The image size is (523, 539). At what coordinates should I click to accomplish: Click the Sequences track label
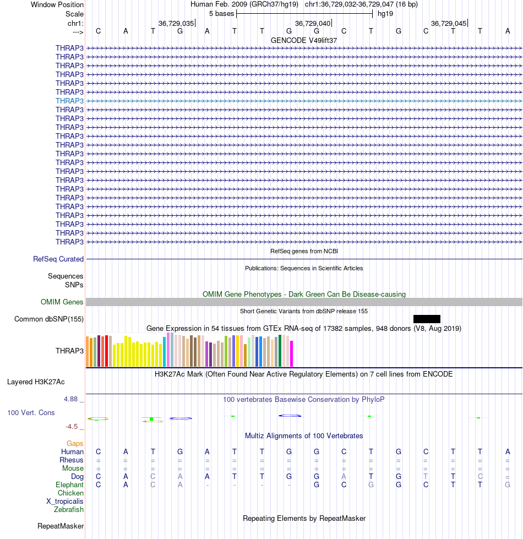pyautogui.click(x=66, y=276)
